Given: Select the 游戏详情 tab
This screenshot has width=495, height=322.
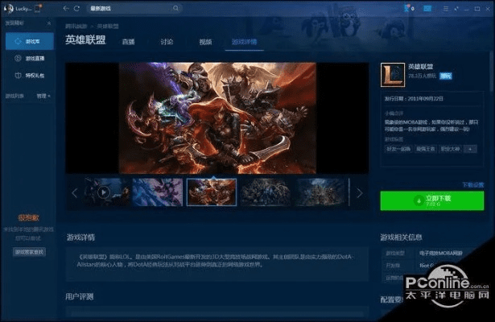Looking at the screenshot, I should [245, 42].
